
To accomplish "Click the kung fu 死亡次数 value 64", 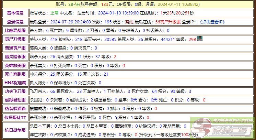I will (x=154, y=91).
